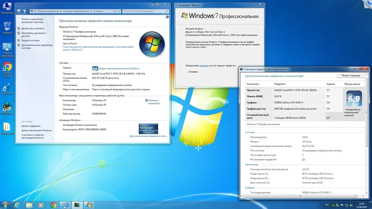This screenshot has width=372, height=209.
Task: Click the genuine Microsoft software badge
Action: click(x=148, y=129)
